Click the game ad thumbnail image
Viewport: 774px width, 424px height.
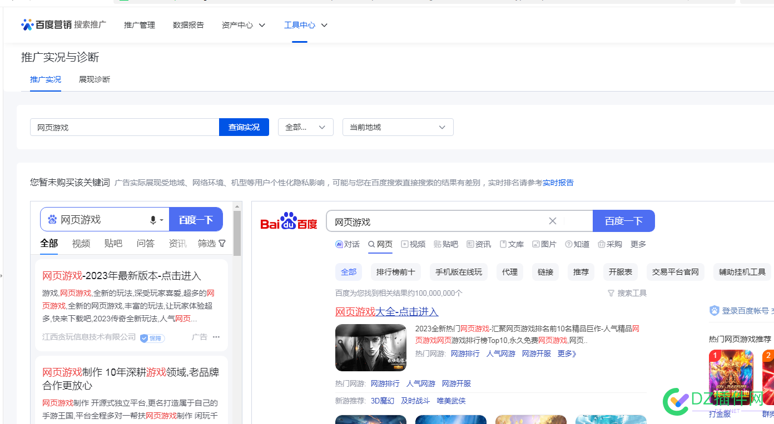pos(371,347)
